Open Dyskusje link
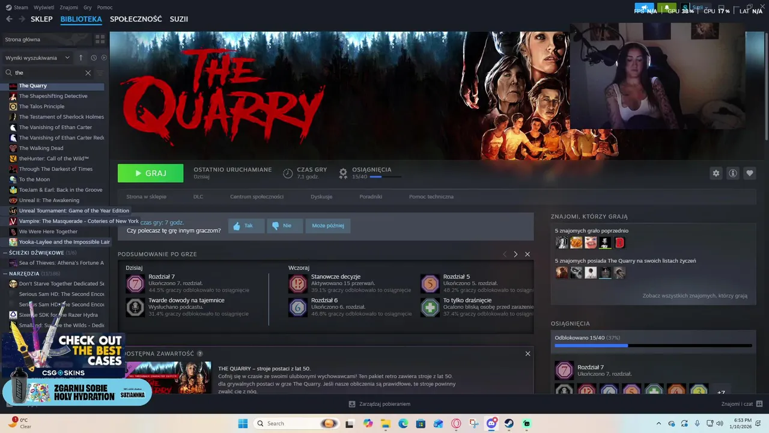 [x=321, y=197]
